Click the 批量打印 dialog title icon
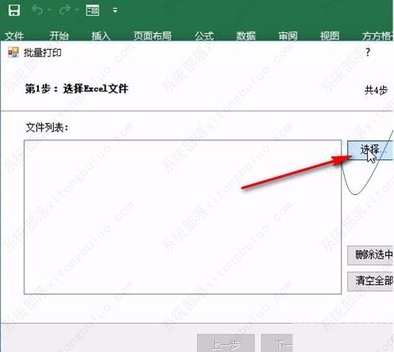The height and width of the screenshot is (352, 394). (x=14, y=52)
